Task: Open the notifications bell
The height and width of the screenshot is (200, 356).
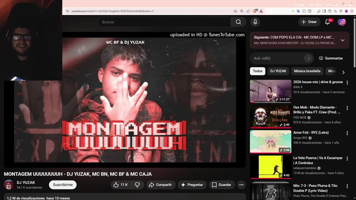Action: tap(328, 22)
